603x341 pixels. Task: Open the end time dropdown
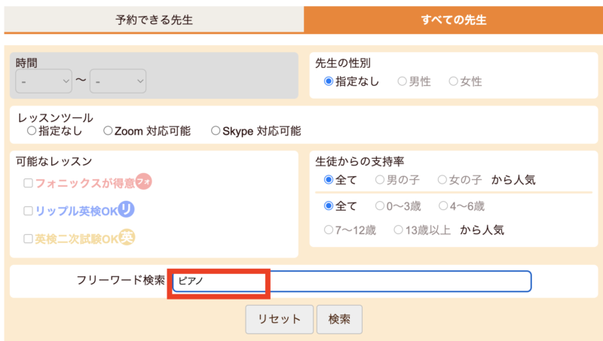point(118,81)
